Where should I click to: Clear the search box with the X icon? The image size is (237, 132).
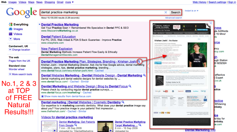[166, 12]
